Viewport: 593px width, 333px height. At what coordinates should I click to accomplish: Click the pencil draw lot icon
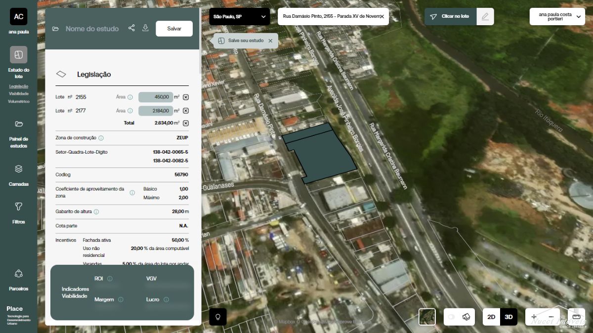485,16
